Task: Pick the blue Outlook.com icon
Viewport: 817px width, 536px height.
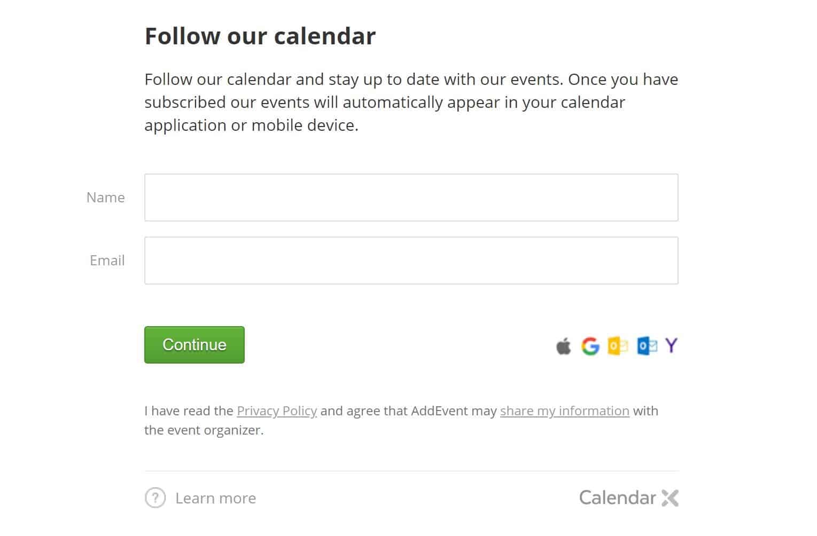Action: tap(647, 346)
